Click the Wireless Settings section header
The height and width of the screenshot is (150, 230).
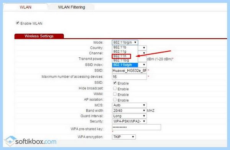39,36
